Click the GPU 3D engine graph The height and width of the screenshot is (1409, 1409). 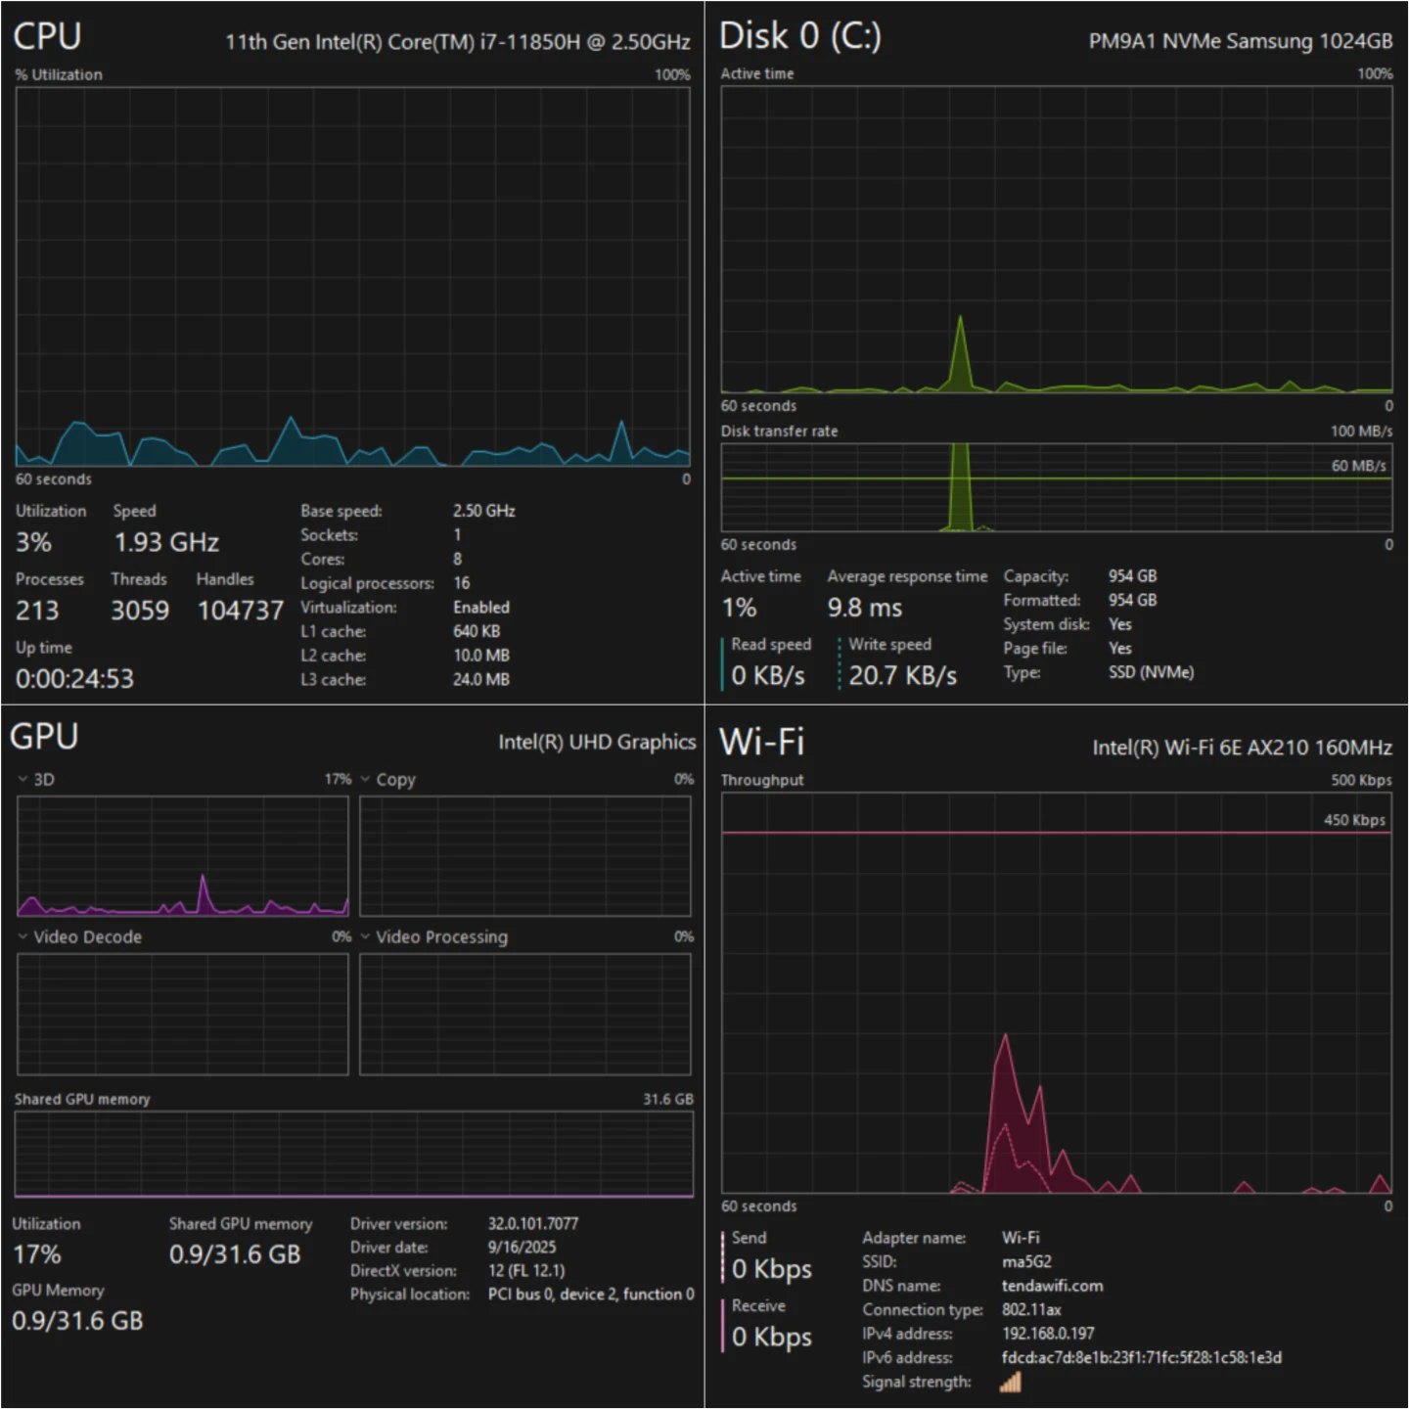click(x=183, y=856)
